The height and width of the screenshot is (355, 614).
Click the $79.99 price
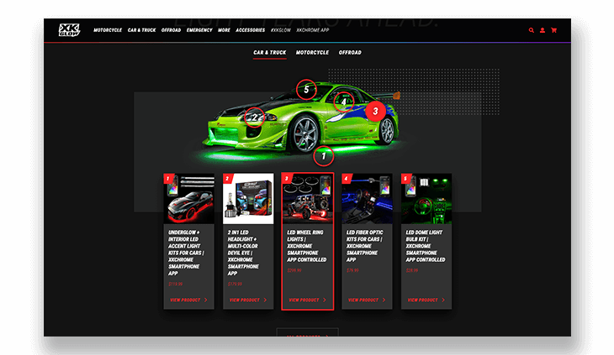pyautogui.click(x=352, y=270)
